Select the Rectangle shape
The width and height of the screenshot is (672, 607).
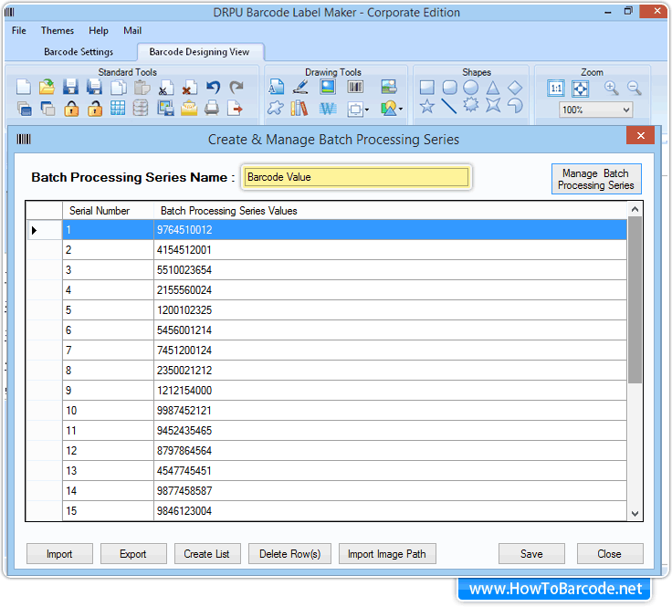click(x=427, y=88)
